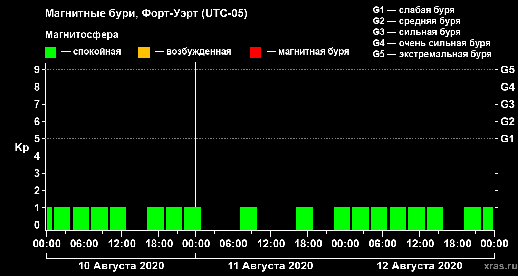
Task: Click the 'Магнитосфера' heading
Action: tap(82, 35)
